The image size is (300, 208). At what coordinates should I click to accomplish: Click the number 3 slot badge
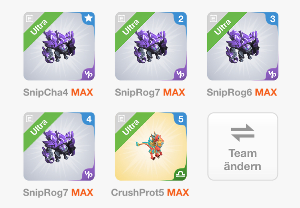[273, 19]
